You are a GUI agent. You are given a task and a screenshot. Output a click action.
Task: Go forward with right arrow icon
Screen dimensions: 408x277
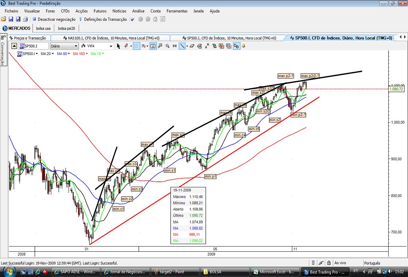[148, 19]
